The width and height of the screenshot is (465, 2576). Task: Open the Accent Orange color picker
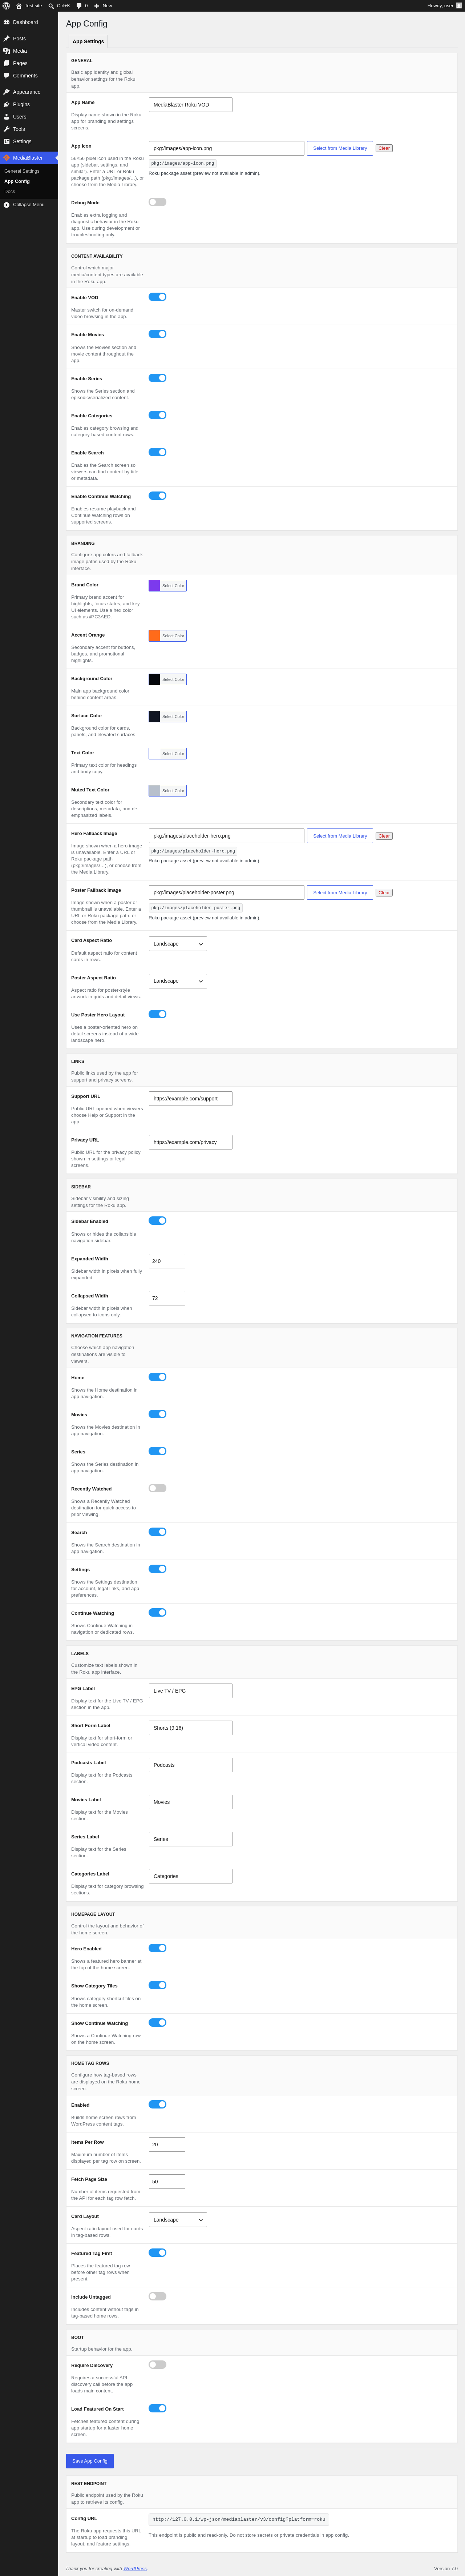(x=168, y=636)
